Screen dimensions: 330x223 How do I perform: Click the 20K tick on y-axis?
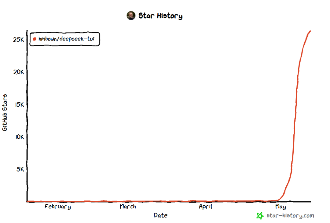pyautogui.click(x=19, y=72)
